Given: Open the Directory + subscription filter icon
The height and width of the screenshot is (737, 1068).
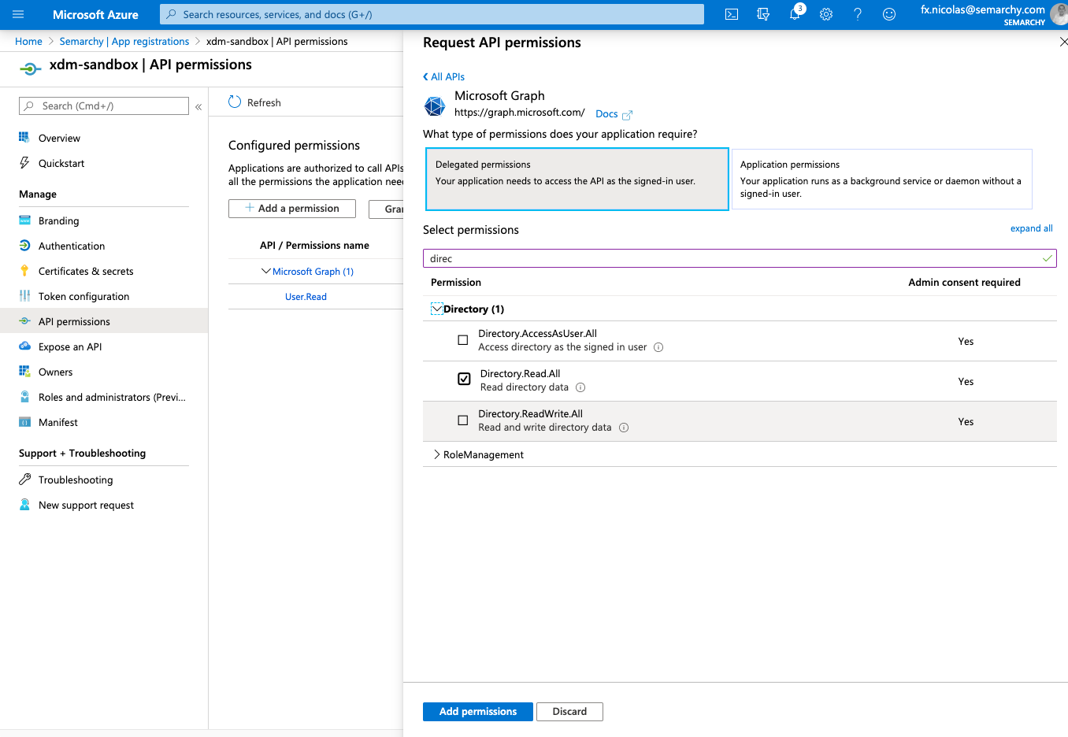Looking at the screenshot, I should (763, 14).
